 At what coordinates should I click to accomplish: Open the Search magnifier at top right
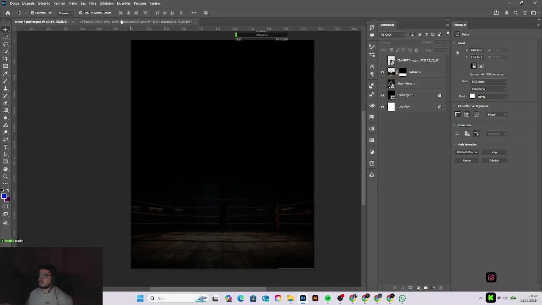(x=516, y=13)
